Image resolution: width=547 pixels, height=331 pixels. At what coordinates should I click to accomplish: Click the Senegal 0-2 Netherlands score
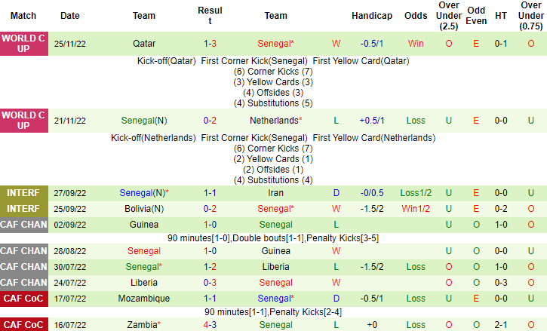(x=210, y=120)
